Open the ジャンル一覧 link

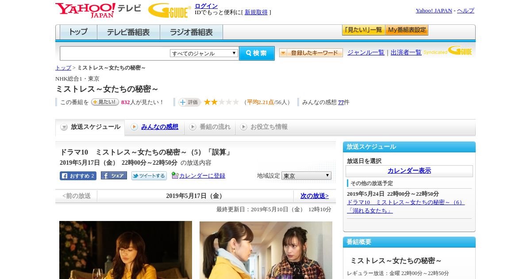click(366, 52)
